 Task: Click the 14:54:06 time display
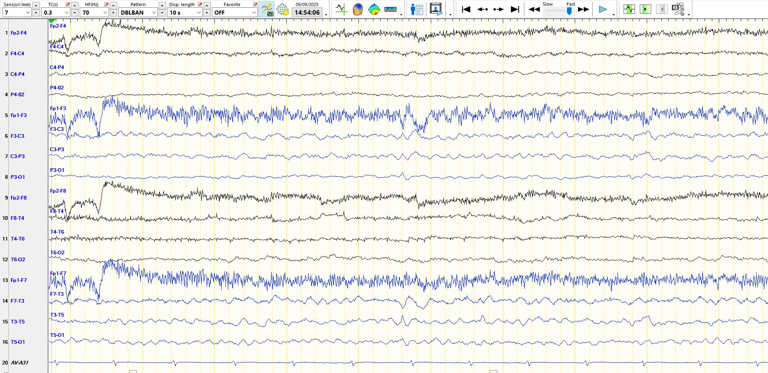(307, 13)
